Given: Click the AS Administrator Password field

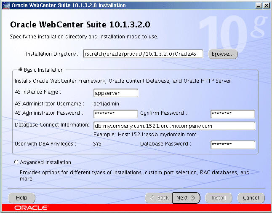Looking at the screenshot, I should (x=116, y=114).
